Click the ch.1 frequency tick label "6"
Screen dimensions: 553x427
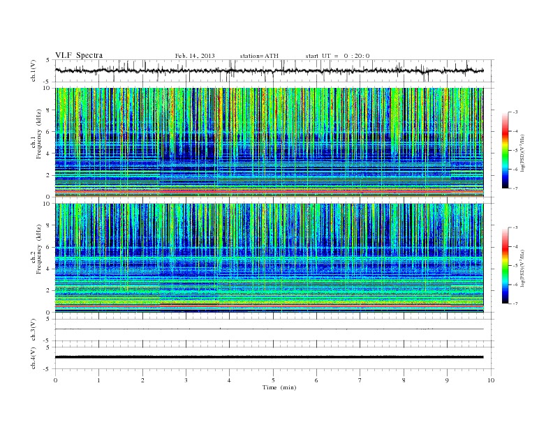pos(48,132)
